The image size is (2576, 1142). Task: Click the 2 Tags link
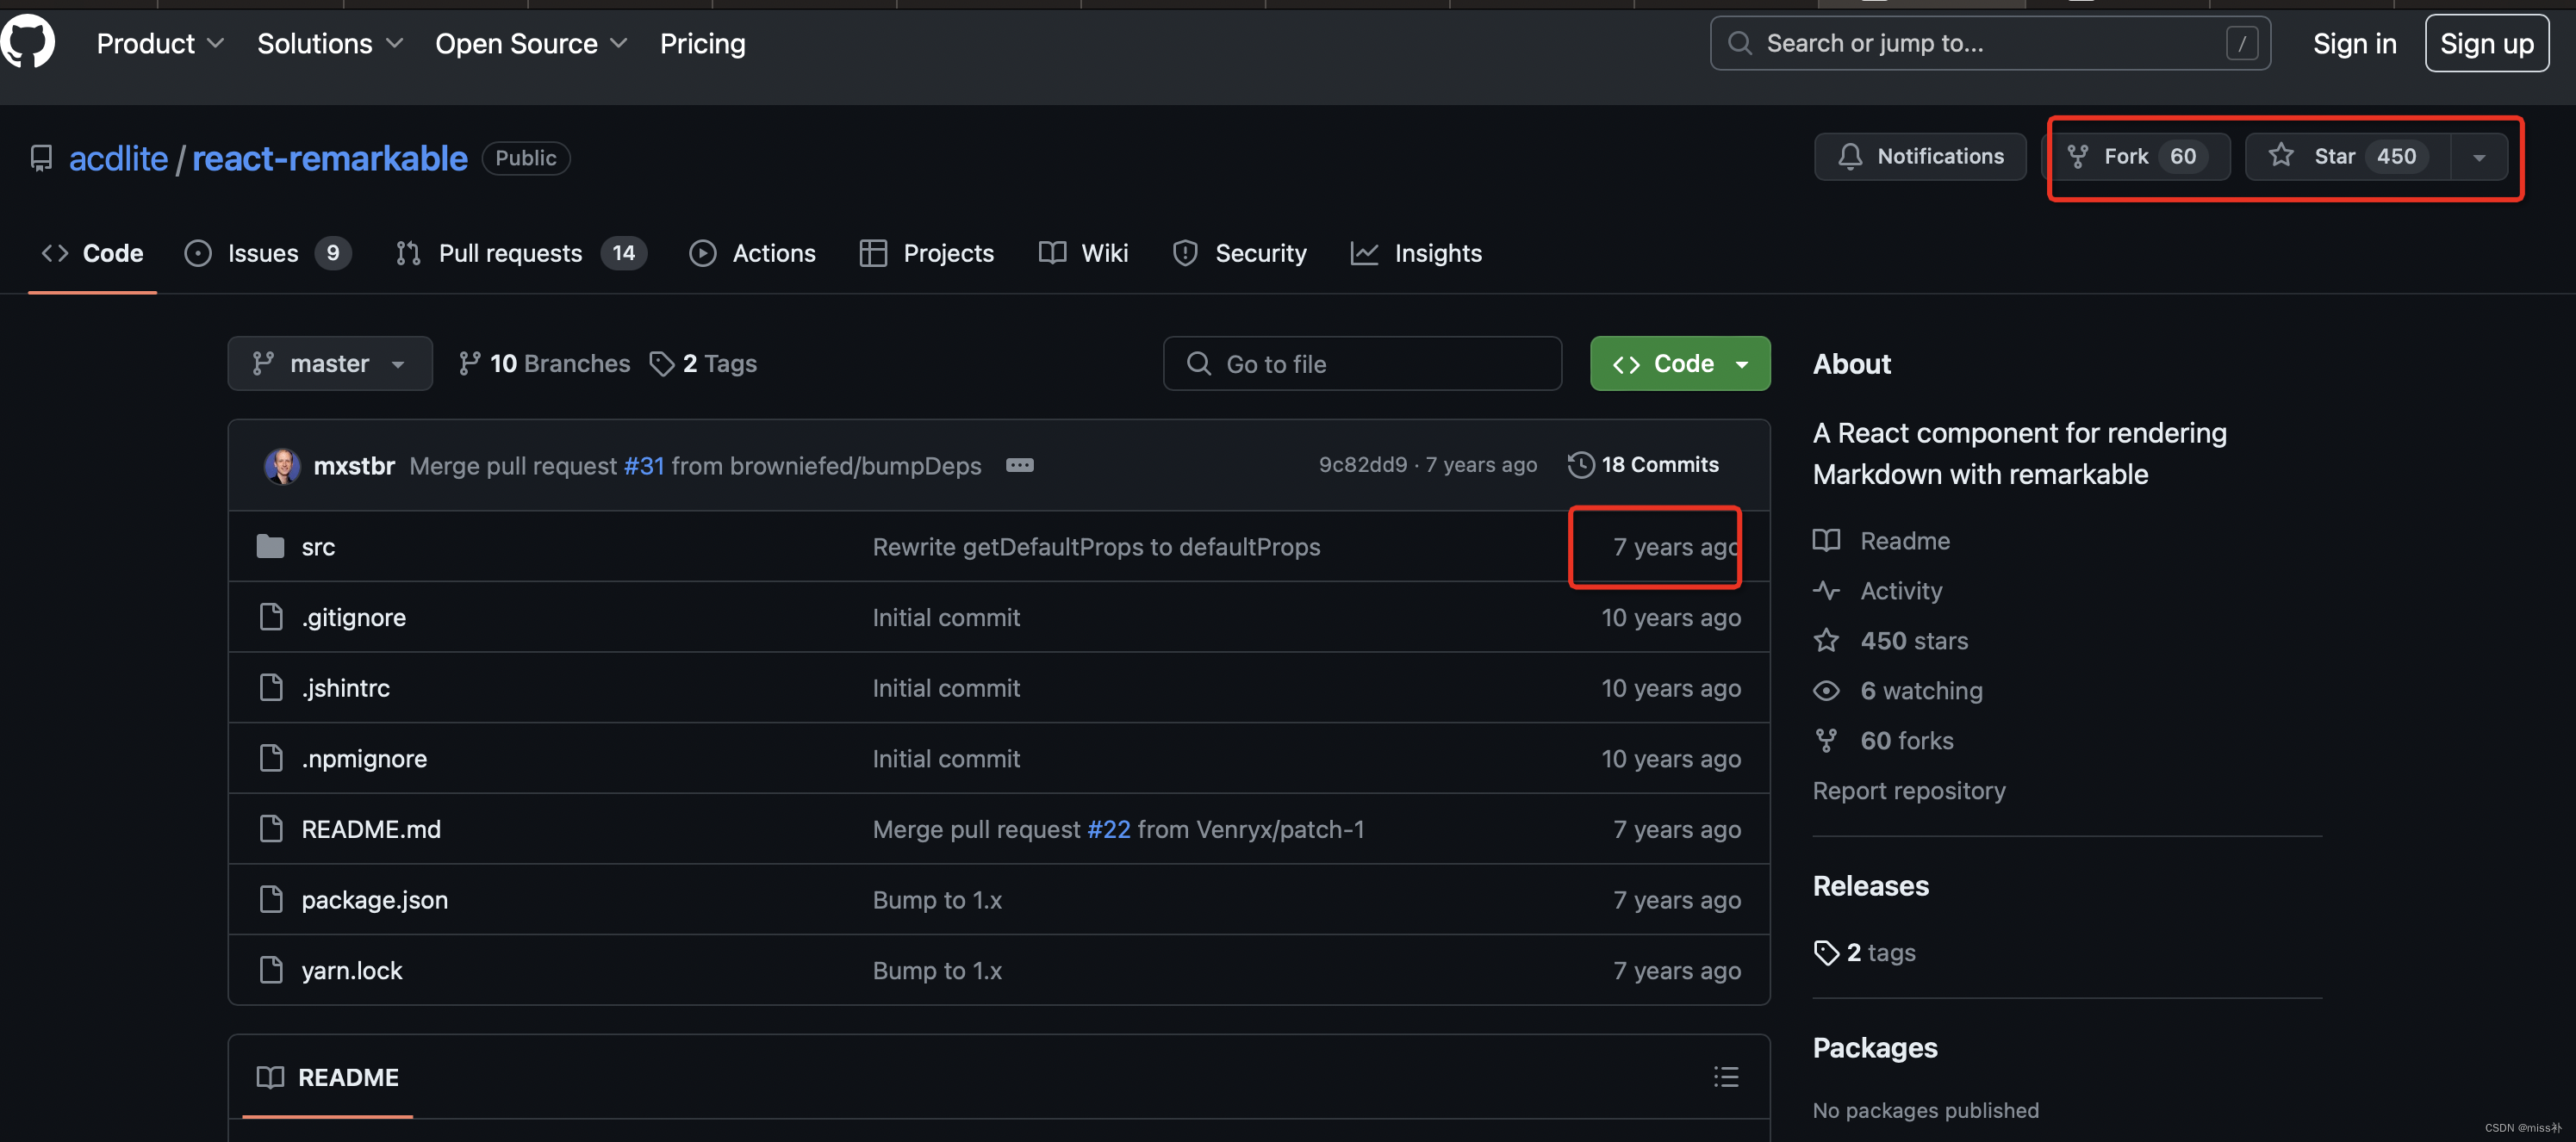704,364
